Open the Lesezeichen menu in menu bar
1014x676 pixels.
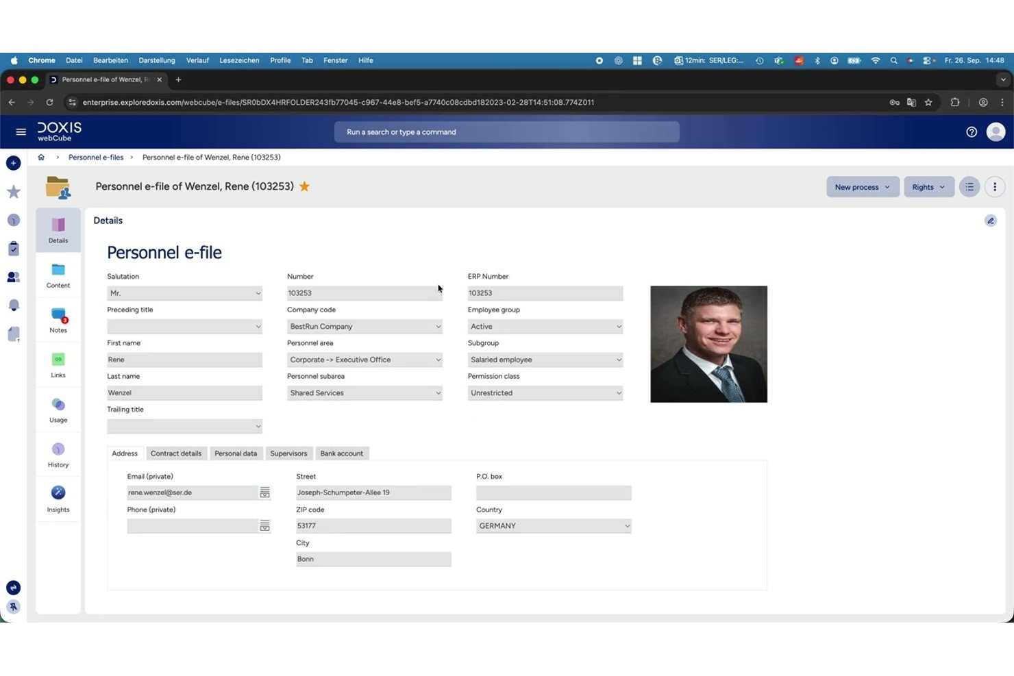(239, 60)
